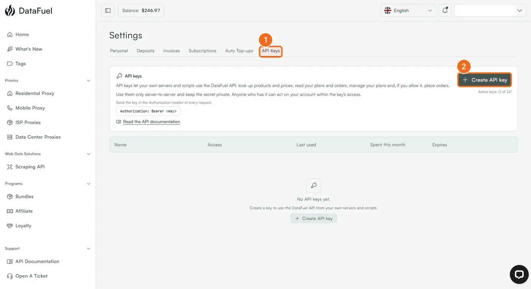This screenshot has height=289, width=531.
Task: Click the DataFuel flame logo
Action: (x=10, y=11)
